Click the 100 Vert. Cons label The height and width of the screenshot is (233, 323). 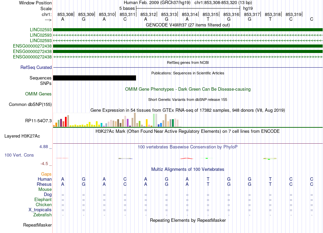(19, 155)
